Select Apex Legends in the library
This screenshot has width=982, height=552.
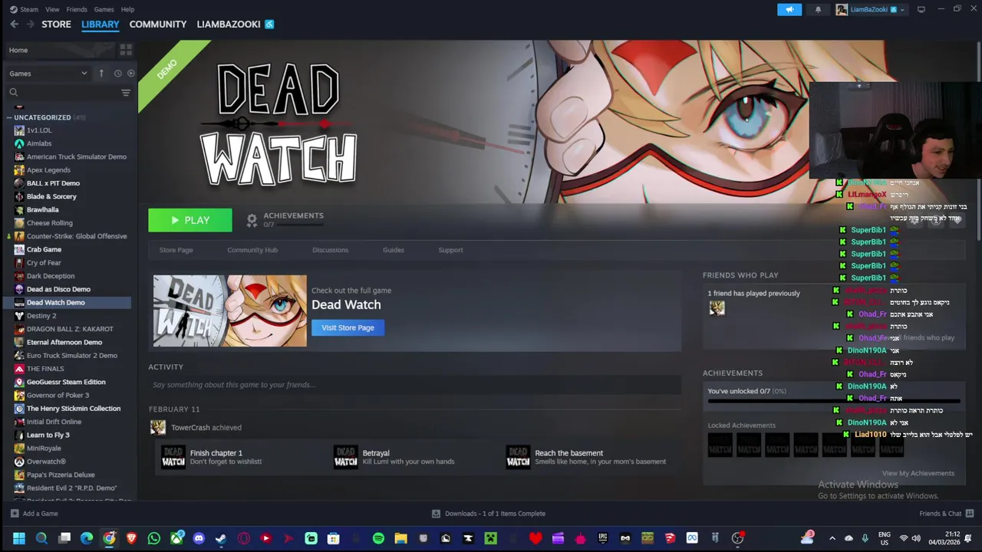[x=48, y=170]
